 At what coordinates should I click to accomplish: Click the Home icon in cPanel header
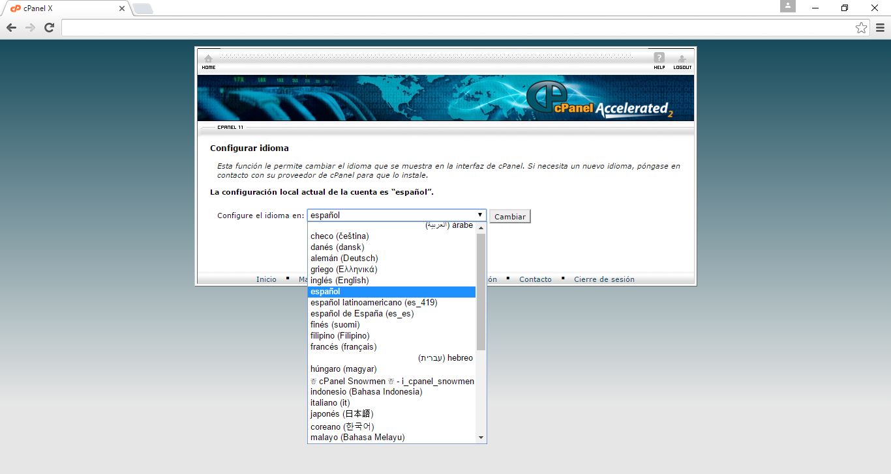click(x=208, y=60)
